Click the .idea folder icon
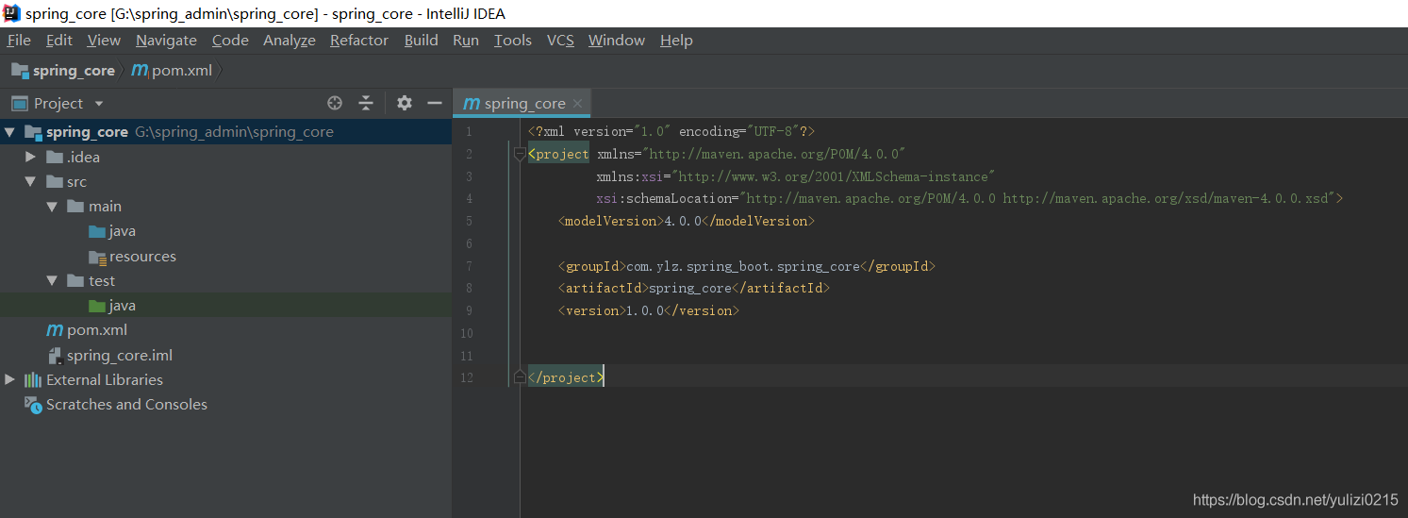 coord(55,157)
